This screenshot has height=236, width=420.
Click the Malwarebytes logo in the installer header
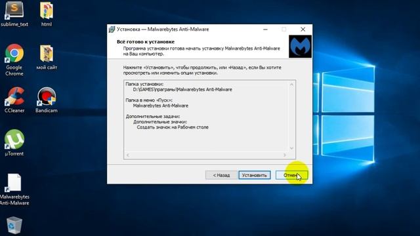[300, 47]
